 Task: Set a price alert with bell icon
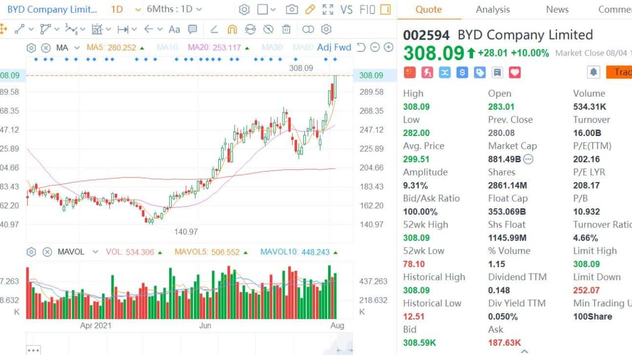[594, 72]
